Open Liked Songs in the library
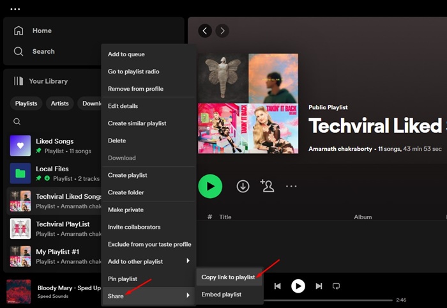The width and height of the screenshot is (447, 308). coord(54,146)
